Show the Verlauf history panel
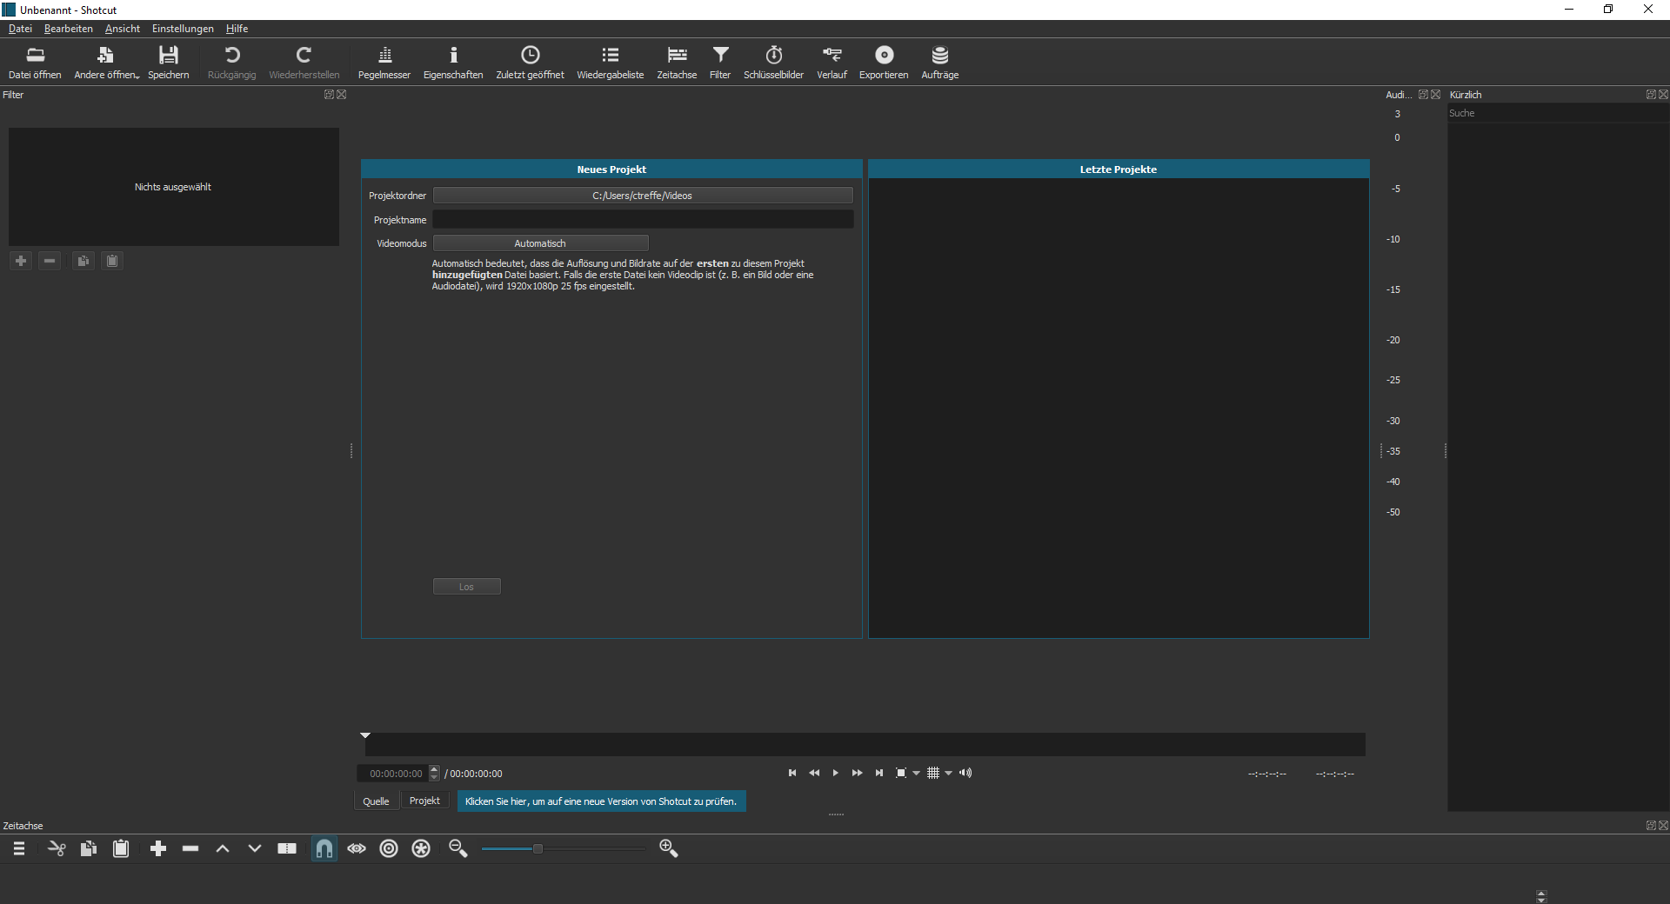 click(x=832, y=63)
